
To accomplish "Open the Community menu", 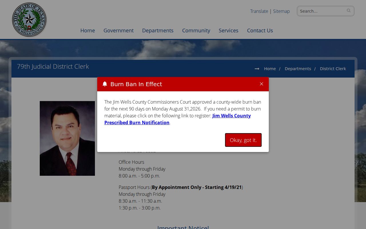I will [196, 30].
